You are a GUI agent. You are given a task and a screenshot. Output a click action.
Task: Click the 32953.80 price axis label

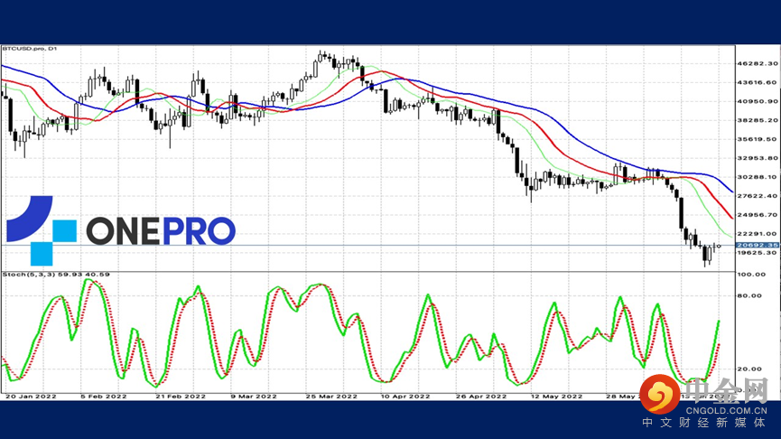click(755, 158)
